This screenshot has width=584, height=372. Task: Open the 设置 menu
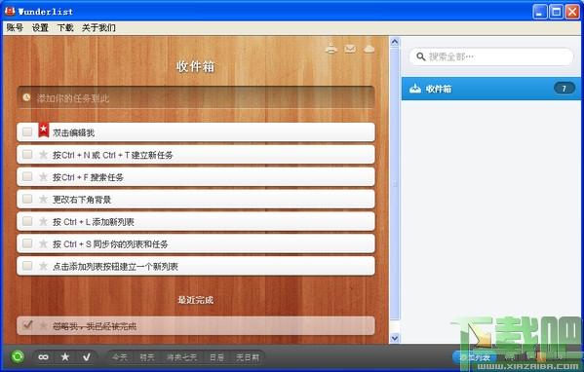click(40, 27)
